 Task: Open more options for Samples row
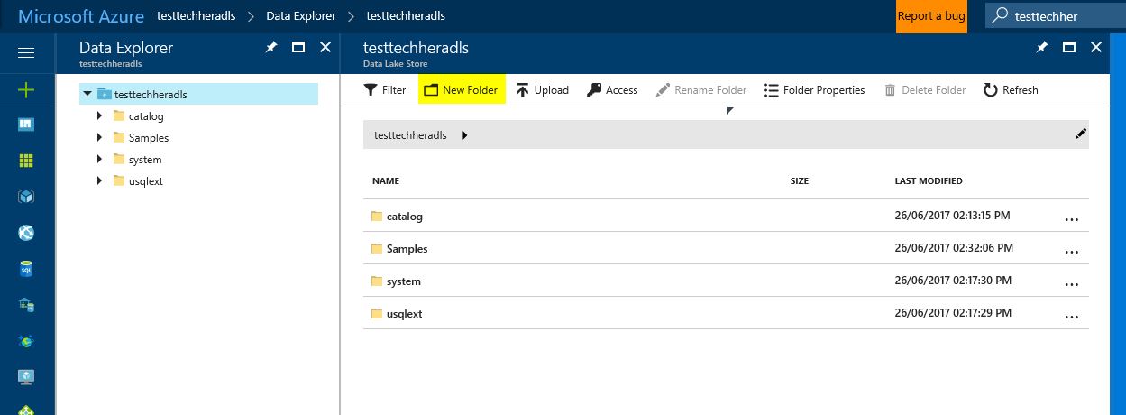tap(1072, 251)
